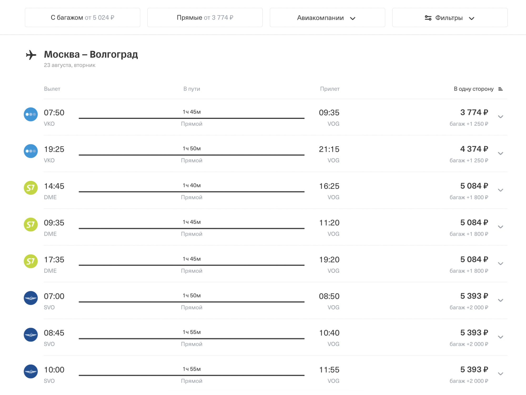Click the sort icon next to В одну сторону
The height and width of the screenshot is (395, 526).
[x=500, y=89]
